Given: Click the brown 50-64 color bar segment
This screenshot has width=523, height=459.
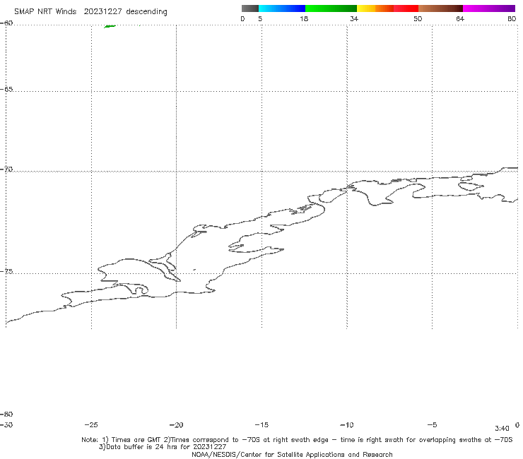Looking at the screenshot, I should (440, 8).
